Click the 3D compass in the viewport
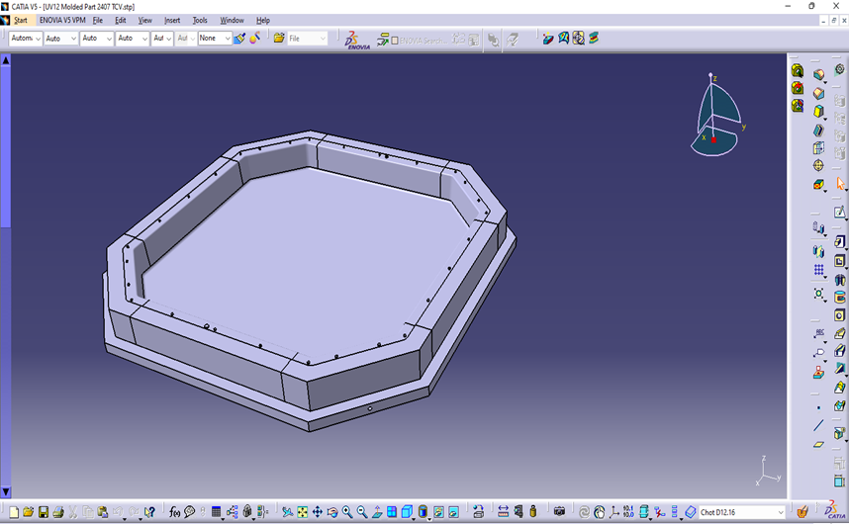Screen dimensions: 849x524 [716, 117]
